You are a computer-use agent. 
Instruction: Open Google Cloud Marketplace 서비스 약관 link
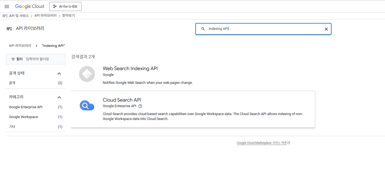(x=262, y=143)
